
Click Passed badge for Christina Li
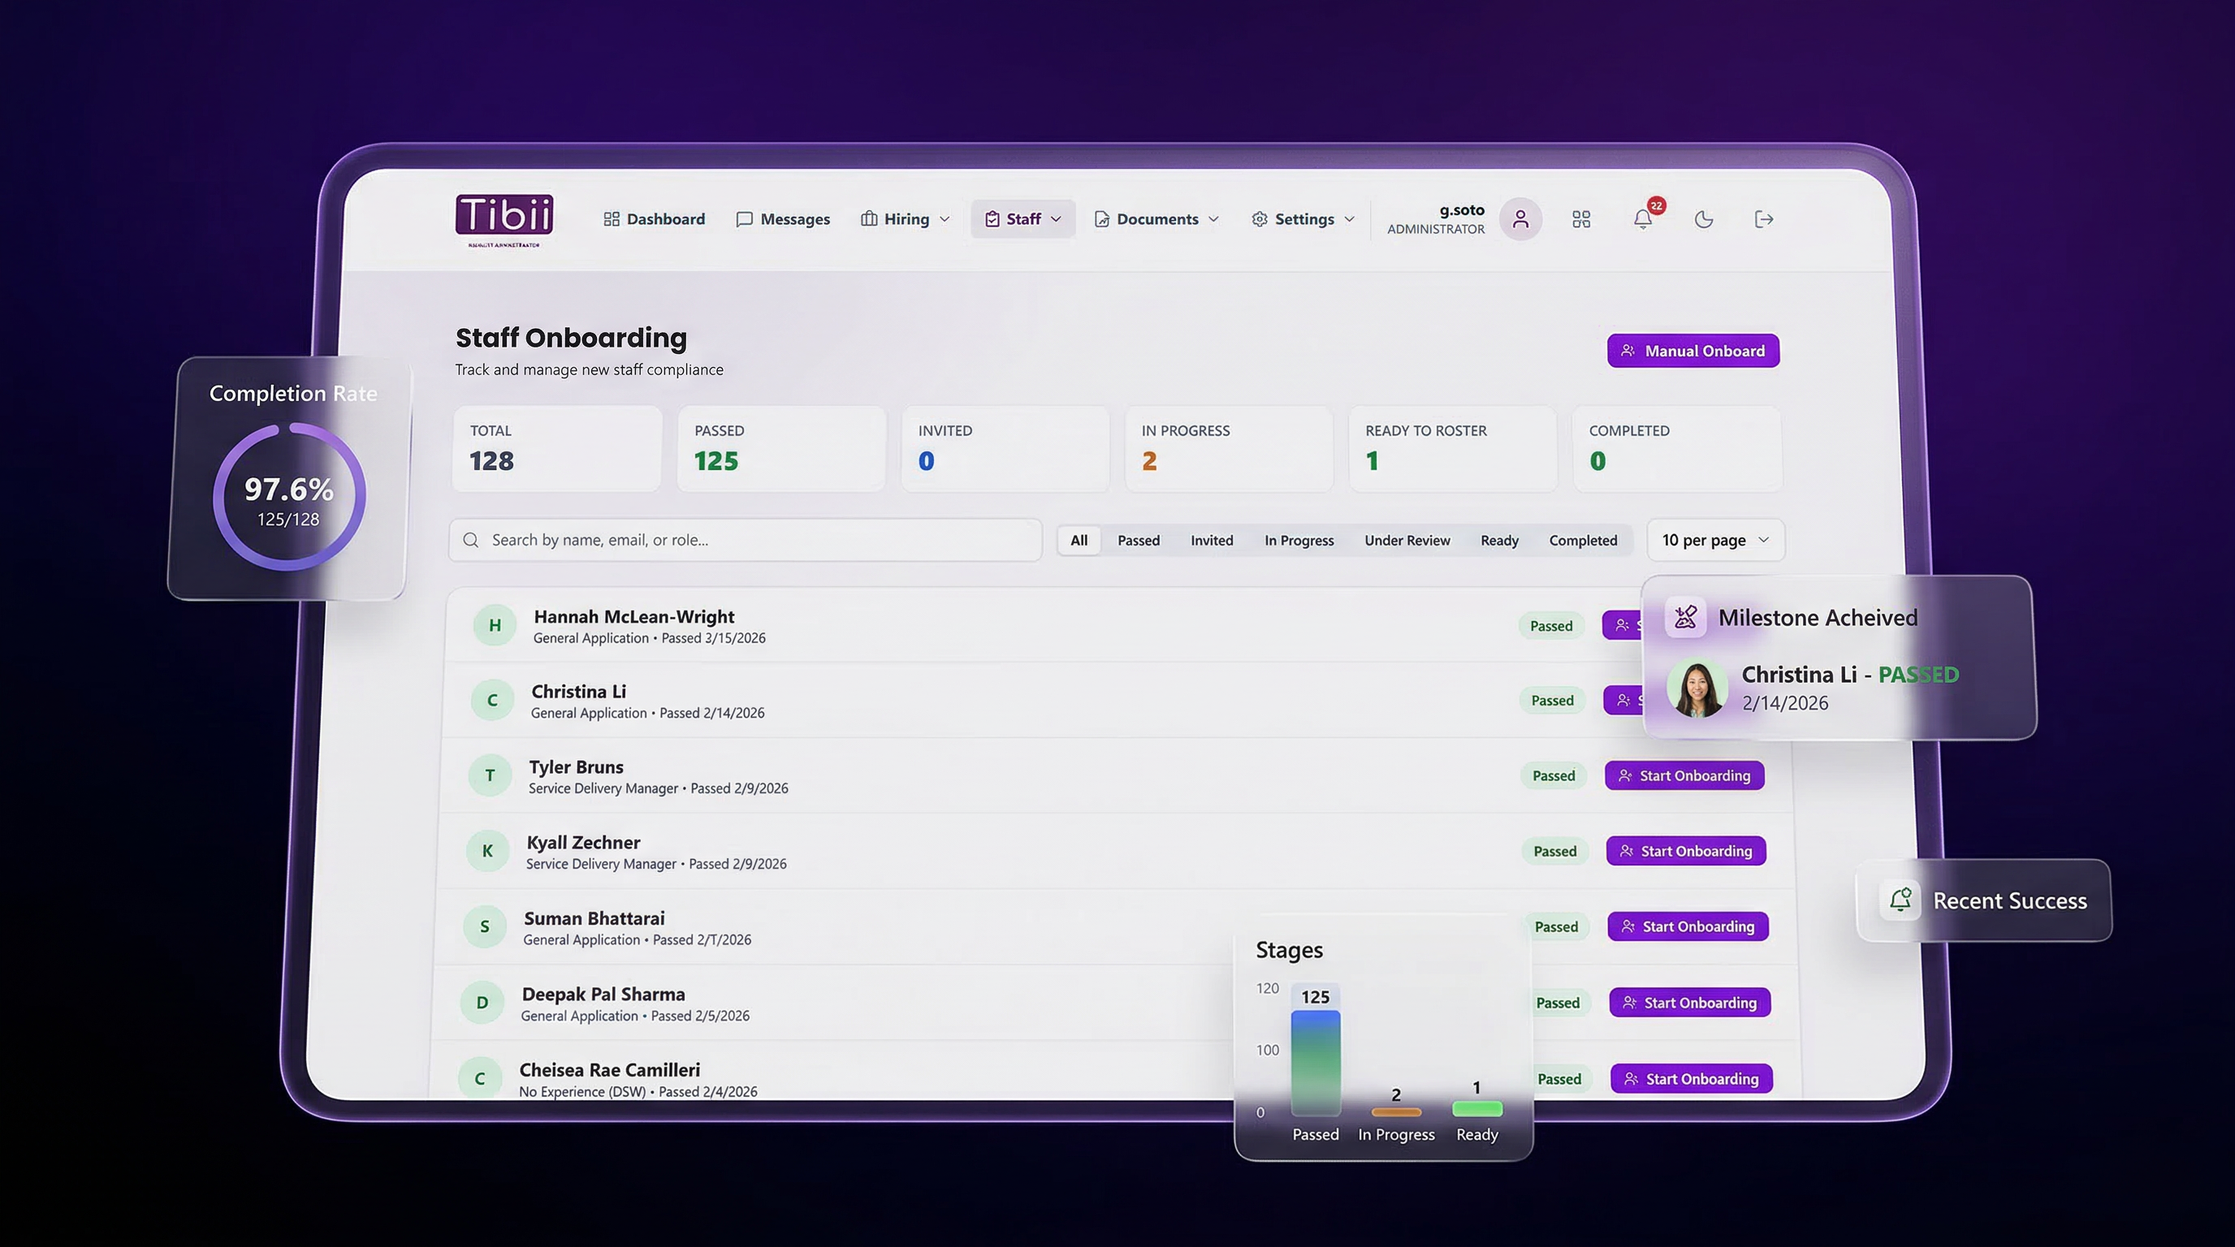[x=1552, y=700]
